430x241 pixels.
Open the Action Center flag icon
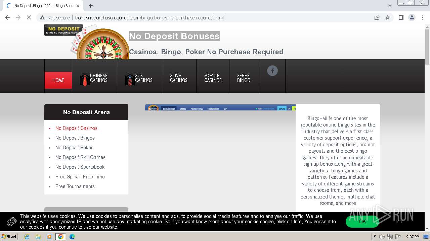coord(398,237)
